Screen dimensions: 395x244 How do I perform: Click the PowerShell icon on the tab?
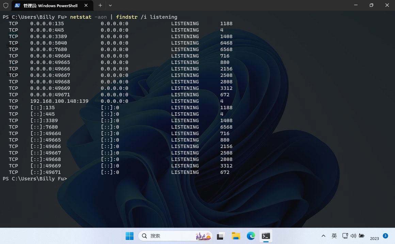17,5
